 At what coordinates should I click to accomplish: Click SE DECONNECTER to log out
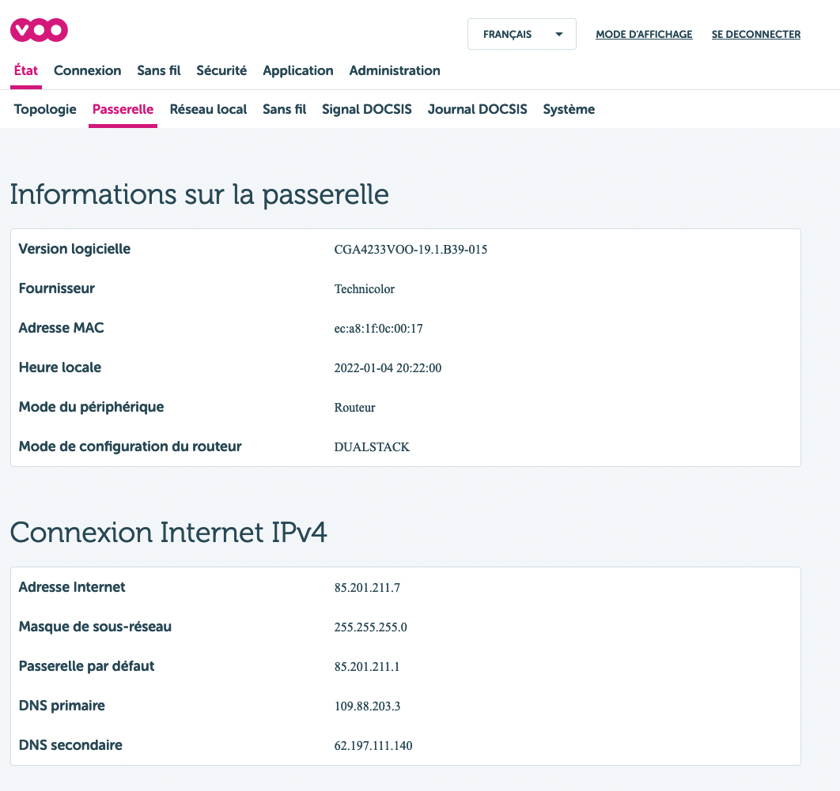pyautogui.click(x=756, y=35)
